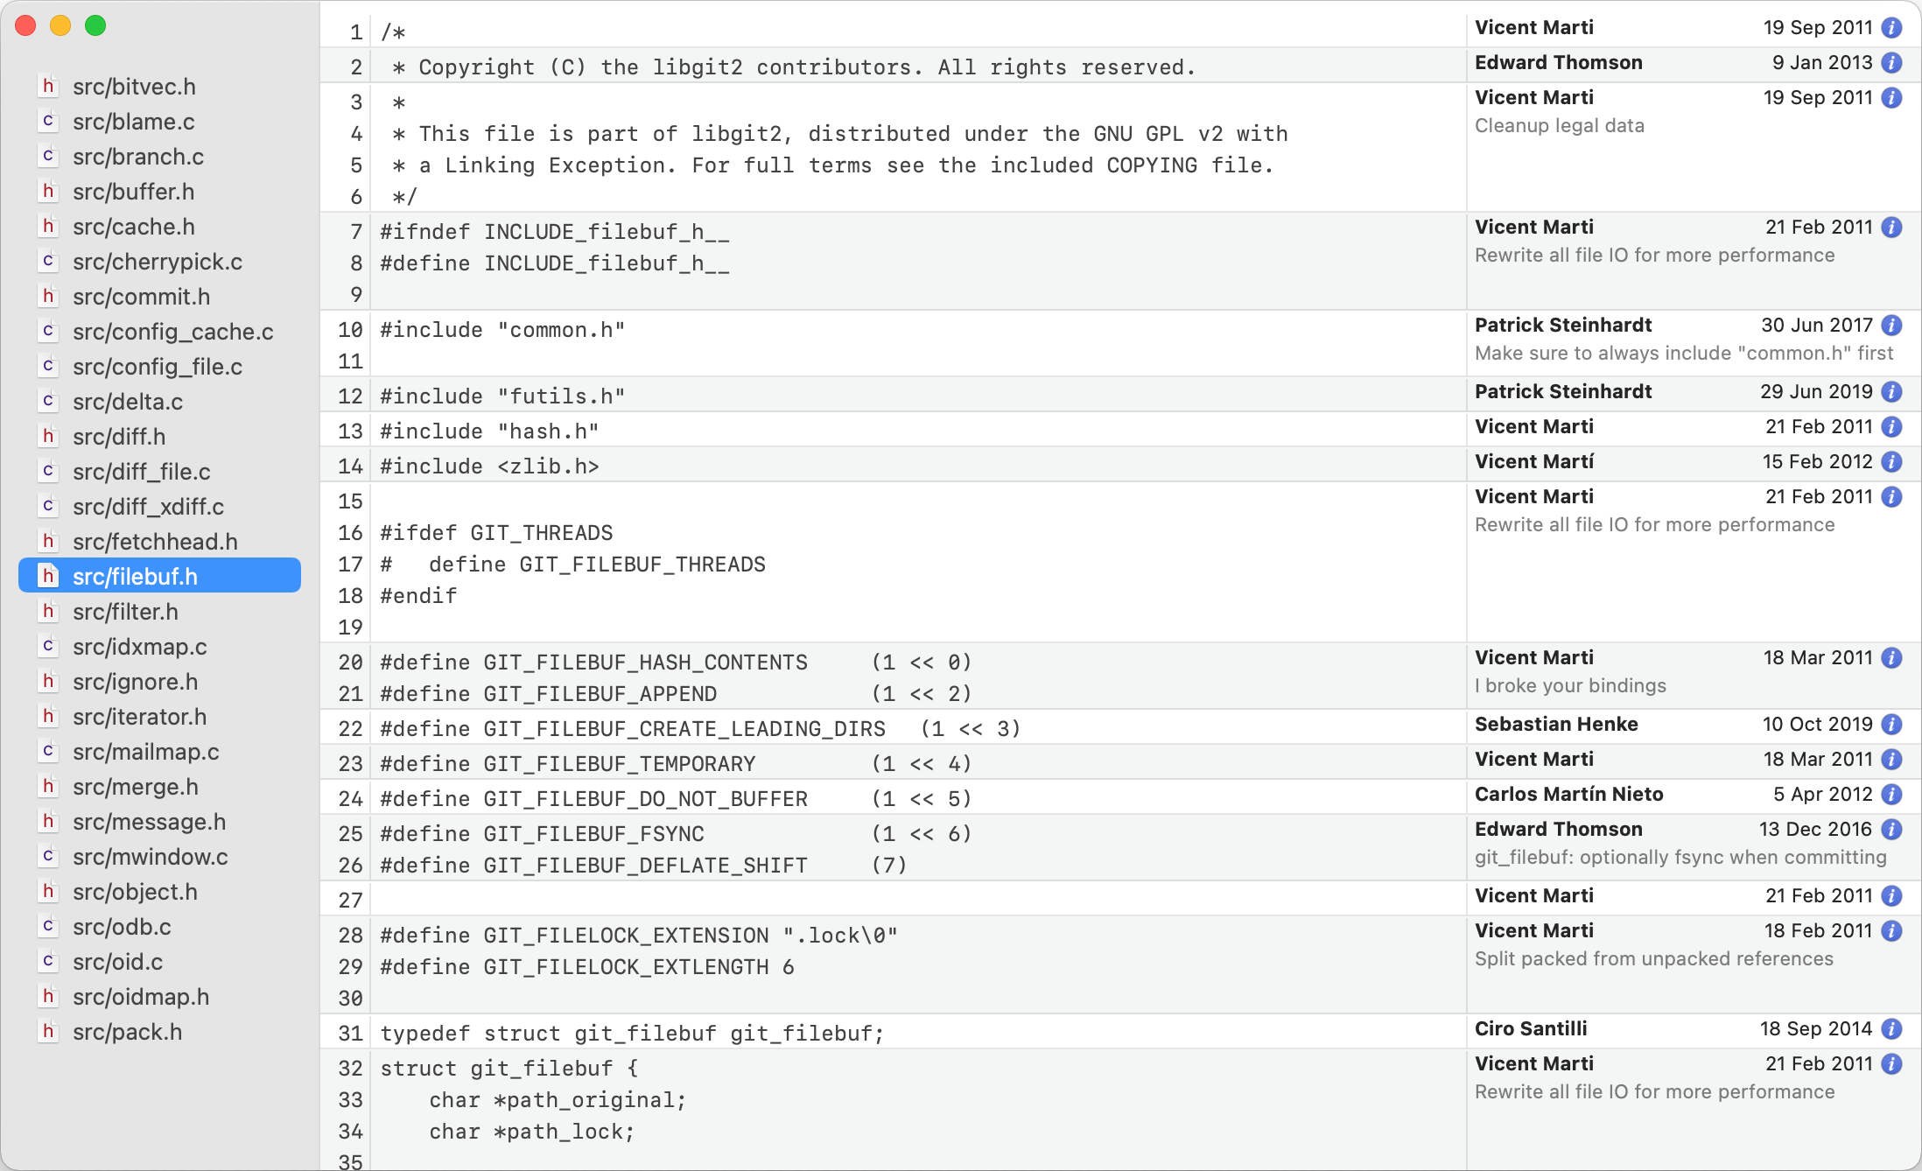Click the h file icon beside src/bitvec.h
1922x1171 pixels.
pos(48,86)
